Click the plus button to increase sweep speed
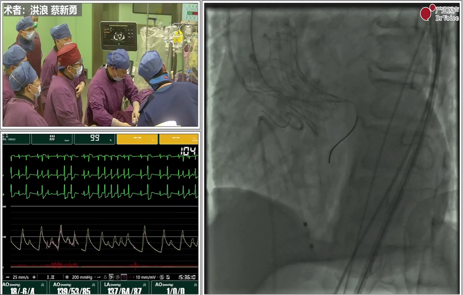Screen dimensions: 463x295 [x=34, y=277]
